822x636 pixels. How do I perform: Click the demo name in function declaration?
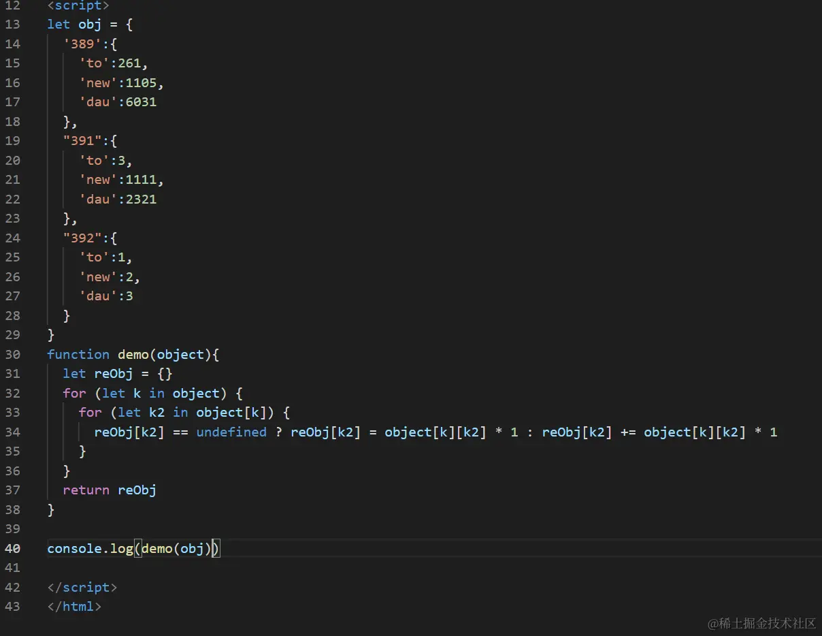[x=133, y=354]
